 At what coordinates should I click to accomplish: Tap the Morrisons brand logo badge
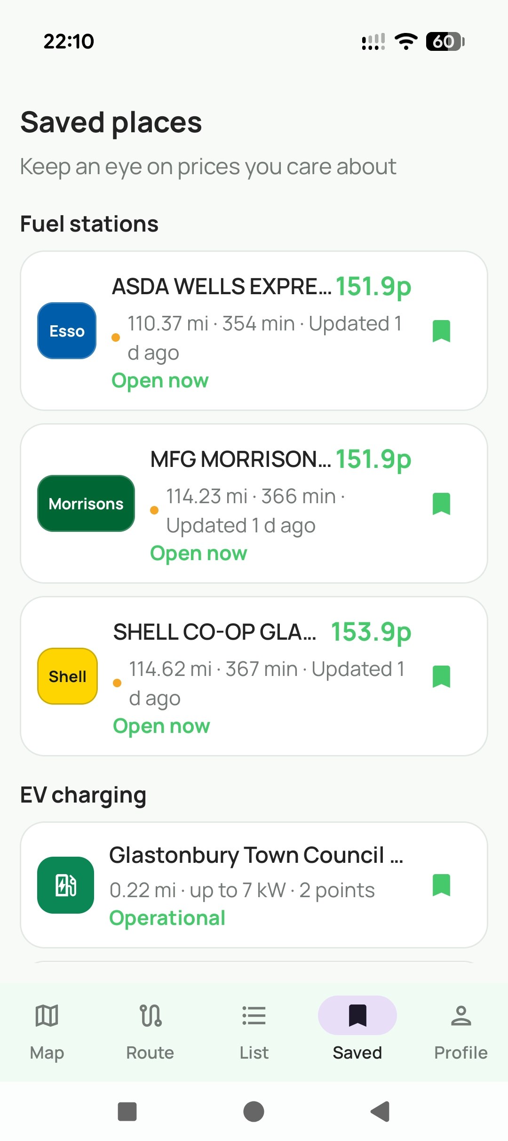[86, 503]
